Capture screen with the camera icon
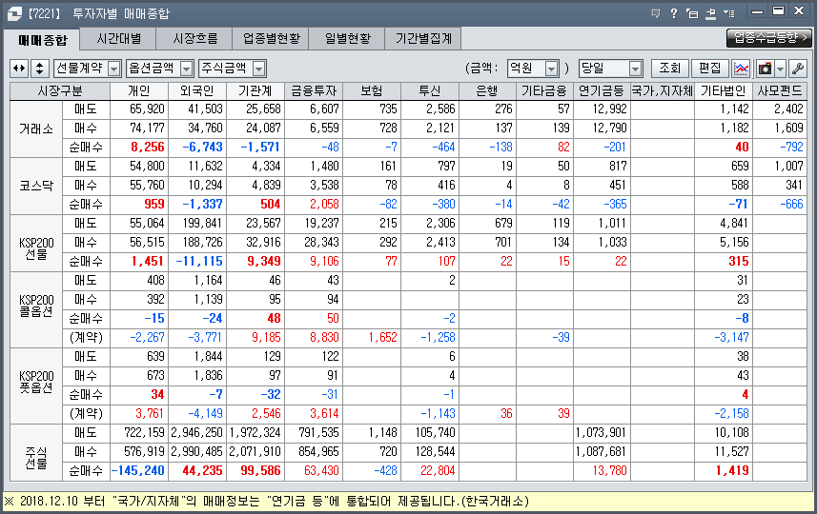Image resolution: width=817 pixels, height=514 pixels. tap(765, 69)
